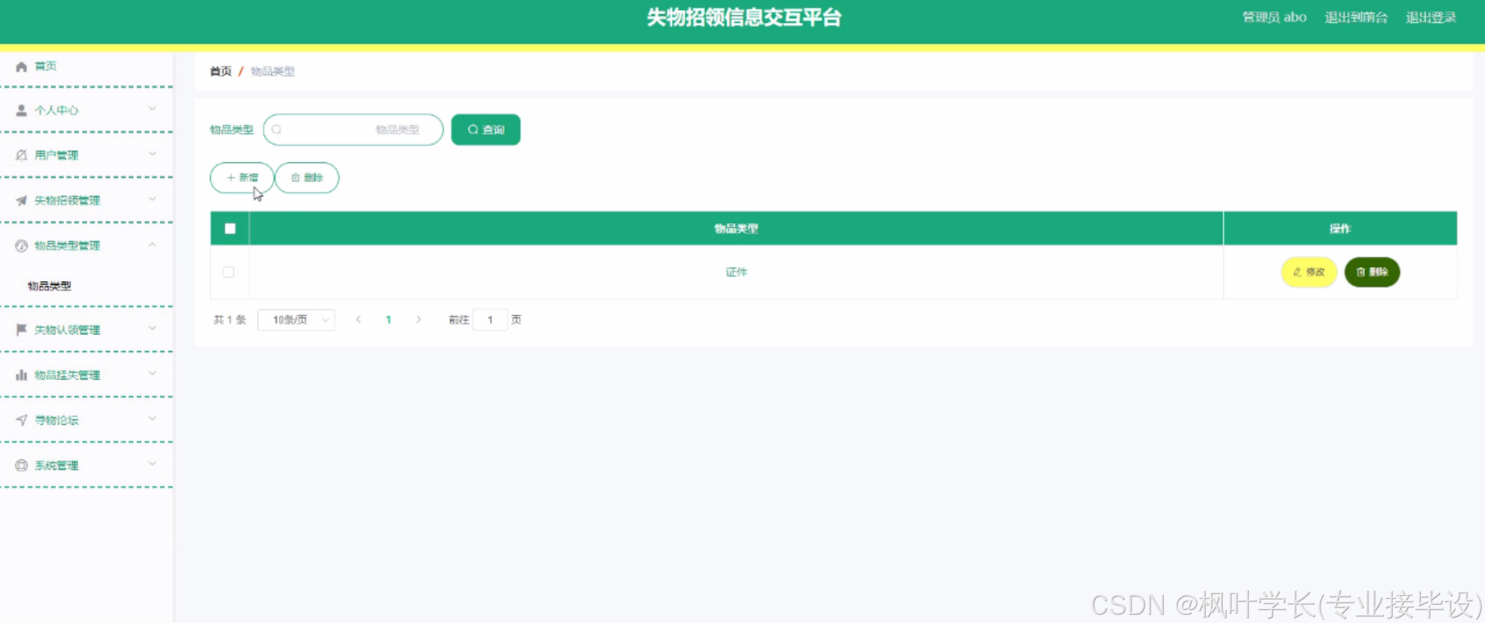Click the yellow 修改 edit button

pyautogui.click(x=1309, y=272)
